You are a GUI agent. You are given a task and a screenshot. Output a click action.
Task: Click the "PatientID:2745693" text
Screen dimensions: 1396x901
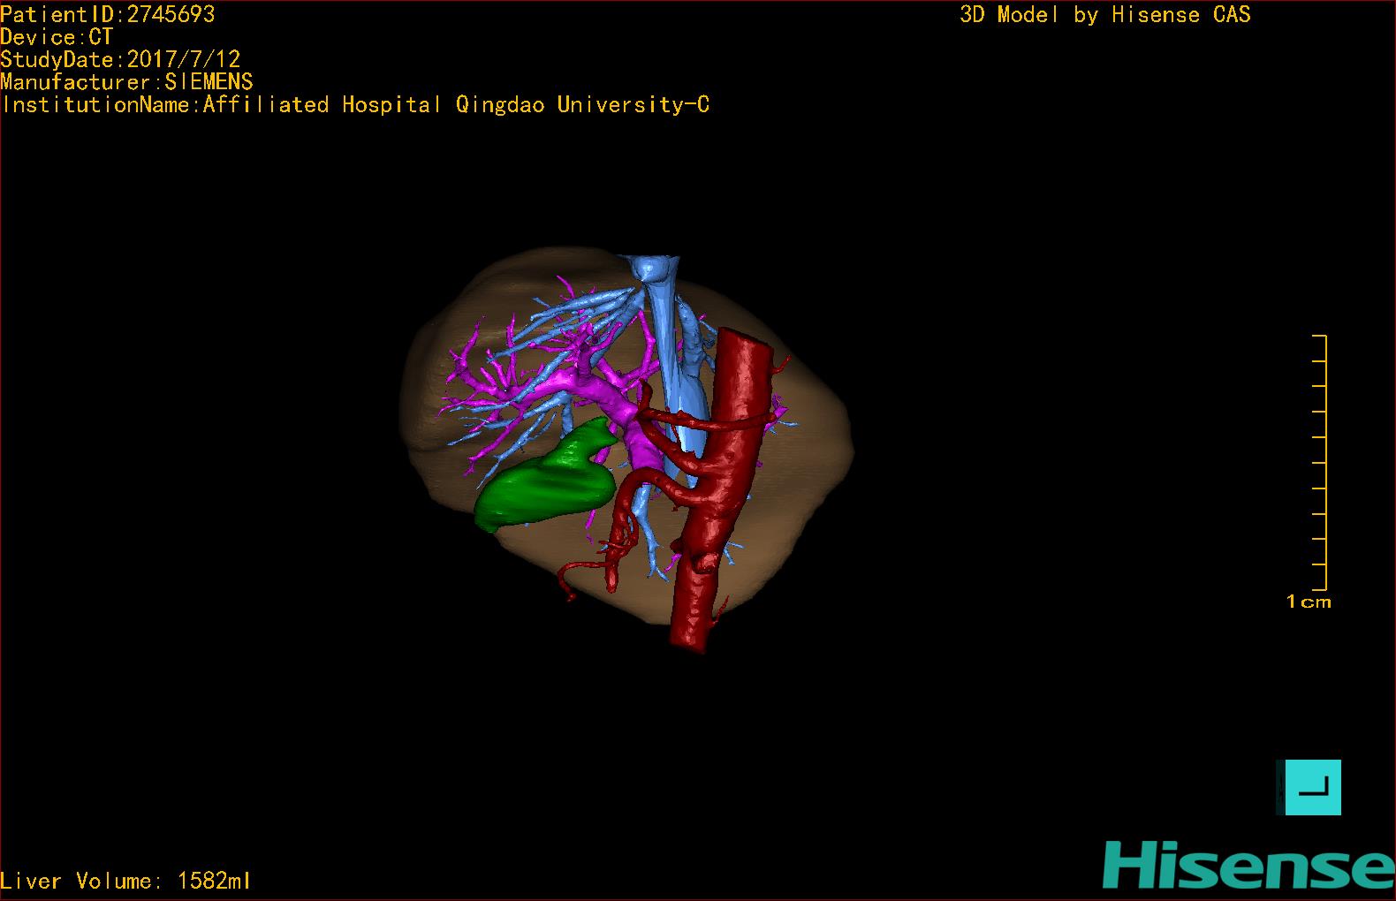108,14
